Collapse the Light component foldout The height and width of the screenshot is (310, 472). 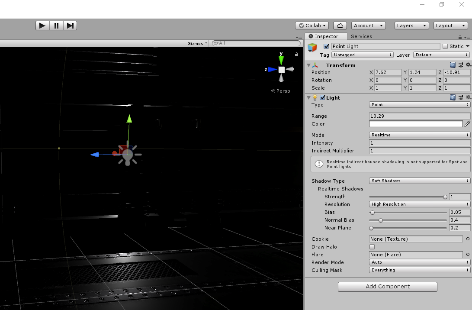pyautogui.click(x=308, y=97)
